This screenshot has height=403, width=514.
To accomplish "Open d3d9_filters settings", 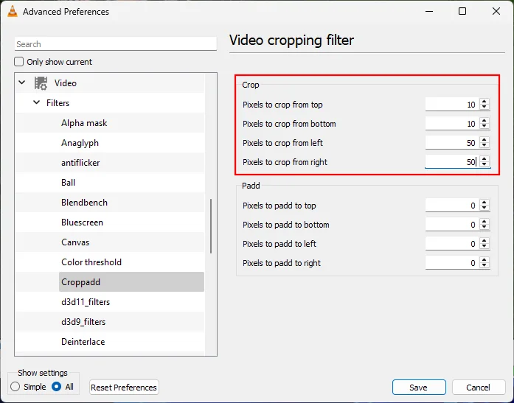I will coord(83,322).
